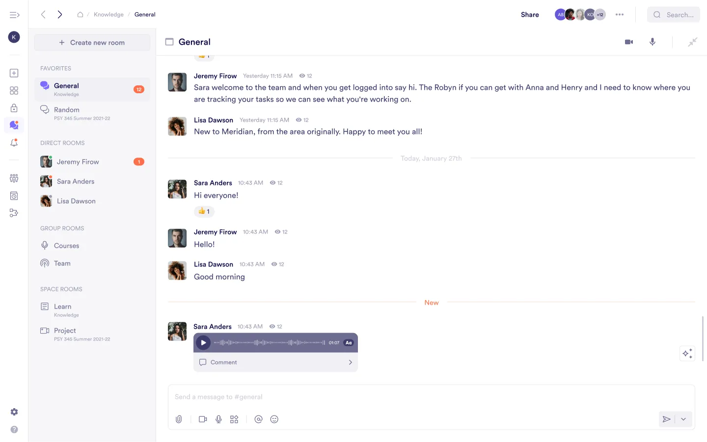Switch to the Random room
Screen dimensions: 707x442
click(65, 109)
